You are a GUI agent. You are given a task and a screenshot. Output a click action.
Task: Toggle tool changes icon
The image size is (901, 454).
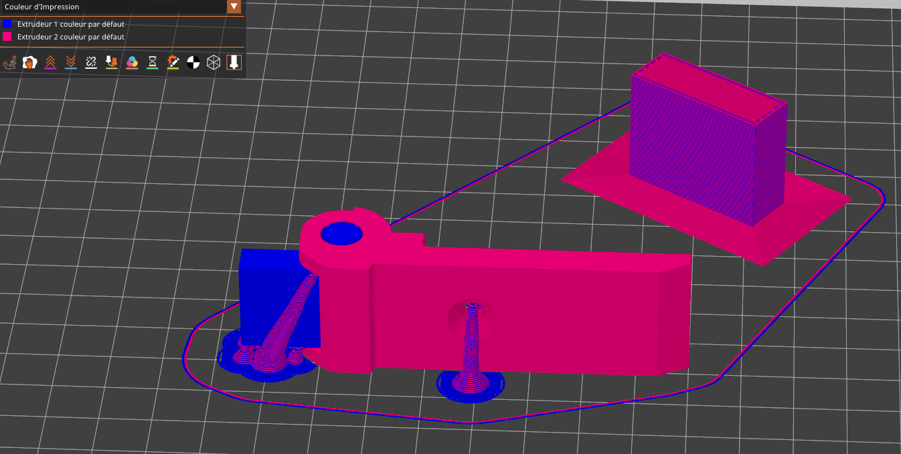112,63
